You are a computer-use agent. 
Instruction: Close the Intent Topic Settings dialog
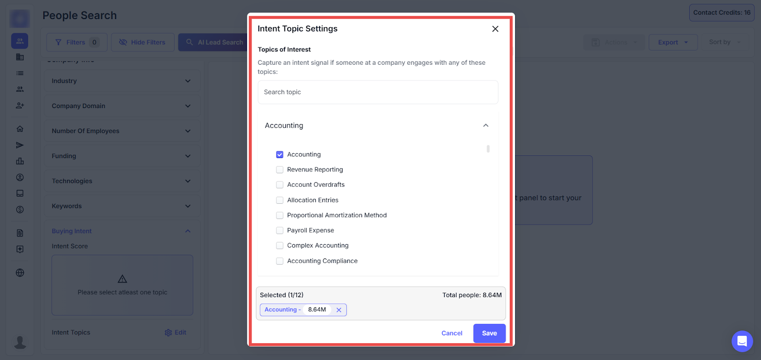495,29
